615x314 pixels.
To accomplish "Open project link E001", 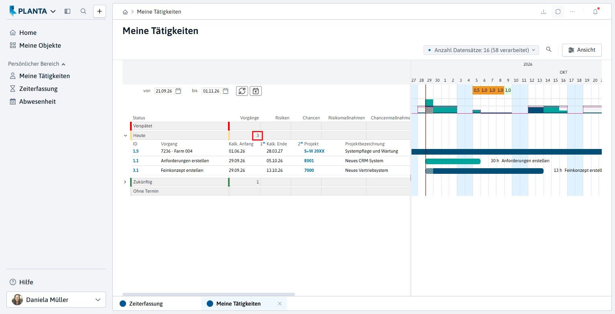I will coord(309,161).
